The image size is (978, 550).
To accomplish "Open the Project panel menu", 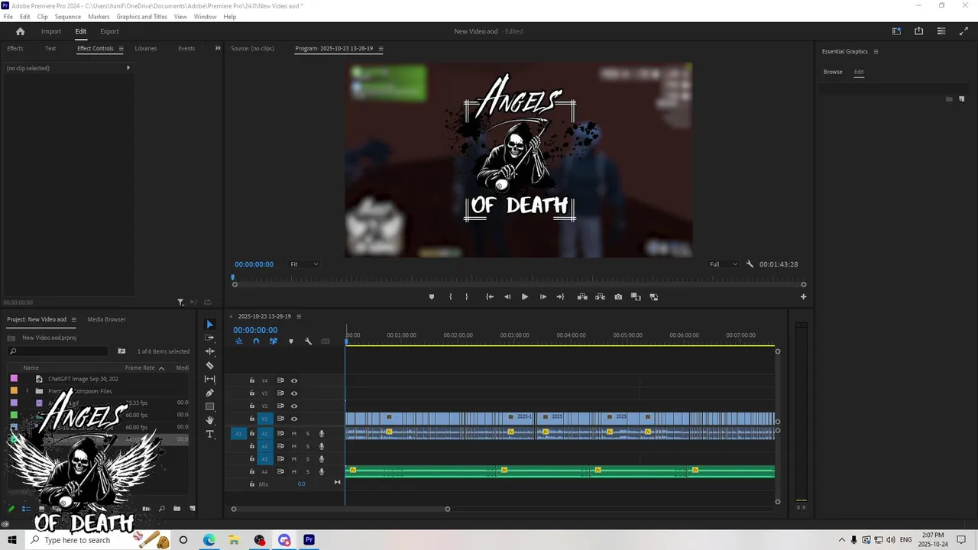I will [x=73, y=319].
